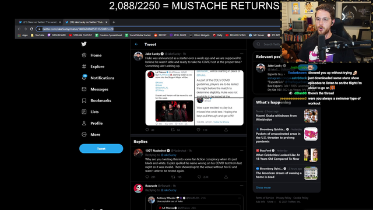This screenshot has height=210, width=373.
Task: Share Nadeshot's reply
Action: pyautogui.click(x=226, y=177)
